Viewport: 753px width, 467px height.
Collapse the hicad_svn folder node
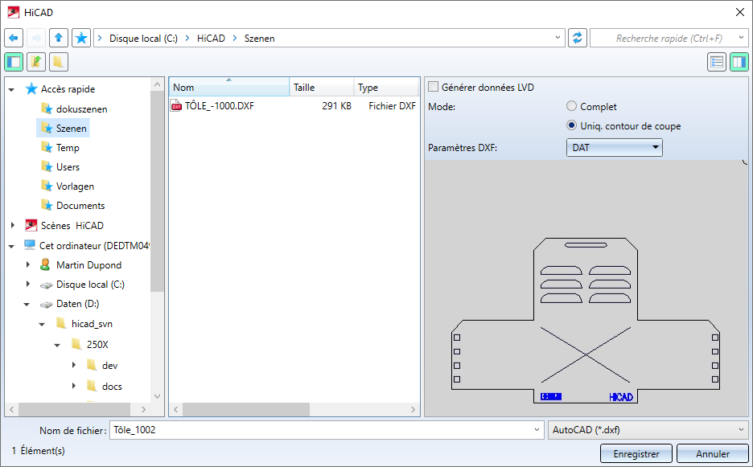point(43,325)
